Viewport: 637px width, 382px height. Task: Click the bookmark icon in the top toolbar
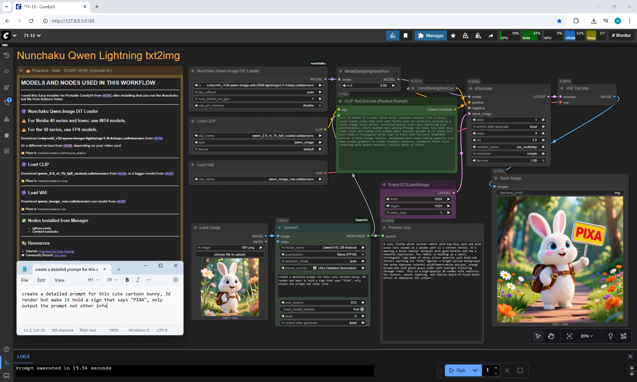point(405,36)
